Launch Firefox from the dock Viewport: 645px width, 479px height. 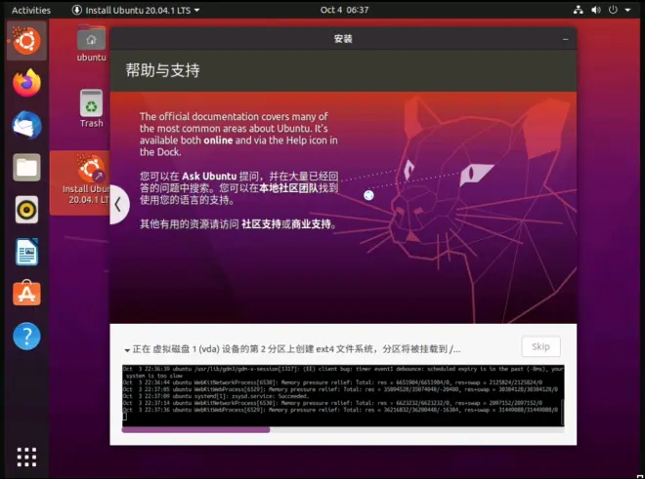pos(26,83)
